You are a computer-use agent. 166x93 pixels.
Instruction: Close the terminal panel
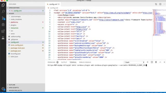[x=164, y=62]
